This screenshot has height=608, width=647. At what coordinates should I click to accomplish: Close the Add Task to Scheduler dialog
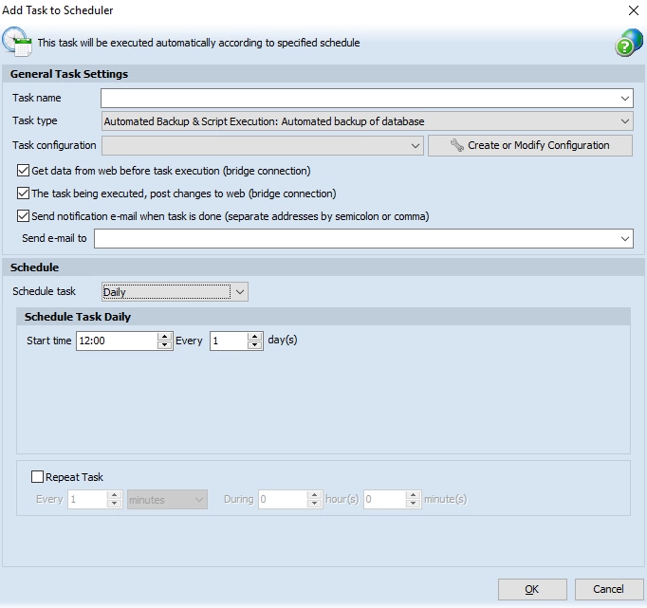[x=634, y=10]
